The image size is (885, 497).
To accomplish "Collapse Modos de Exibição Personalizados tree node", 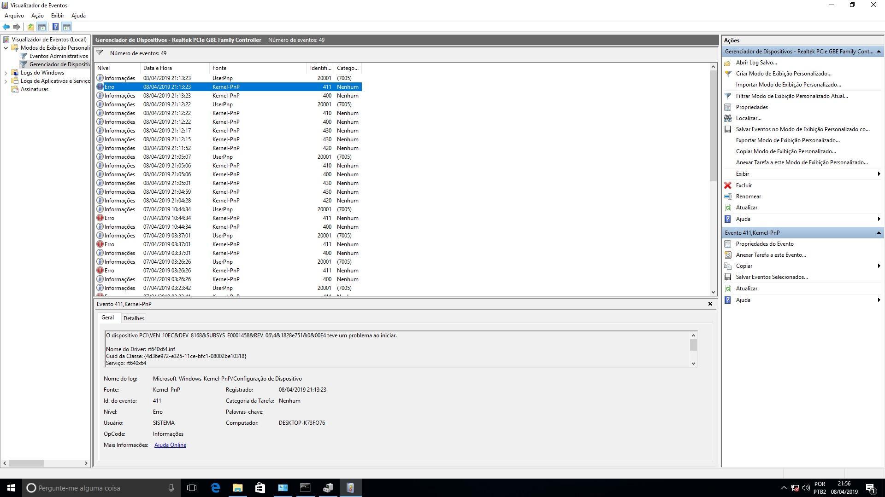I will (6, 48).
